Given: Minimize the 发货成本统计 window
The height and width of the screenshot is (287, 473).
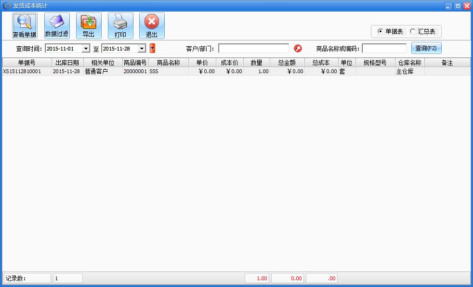Looking at the screenshot, I should 448,6.
